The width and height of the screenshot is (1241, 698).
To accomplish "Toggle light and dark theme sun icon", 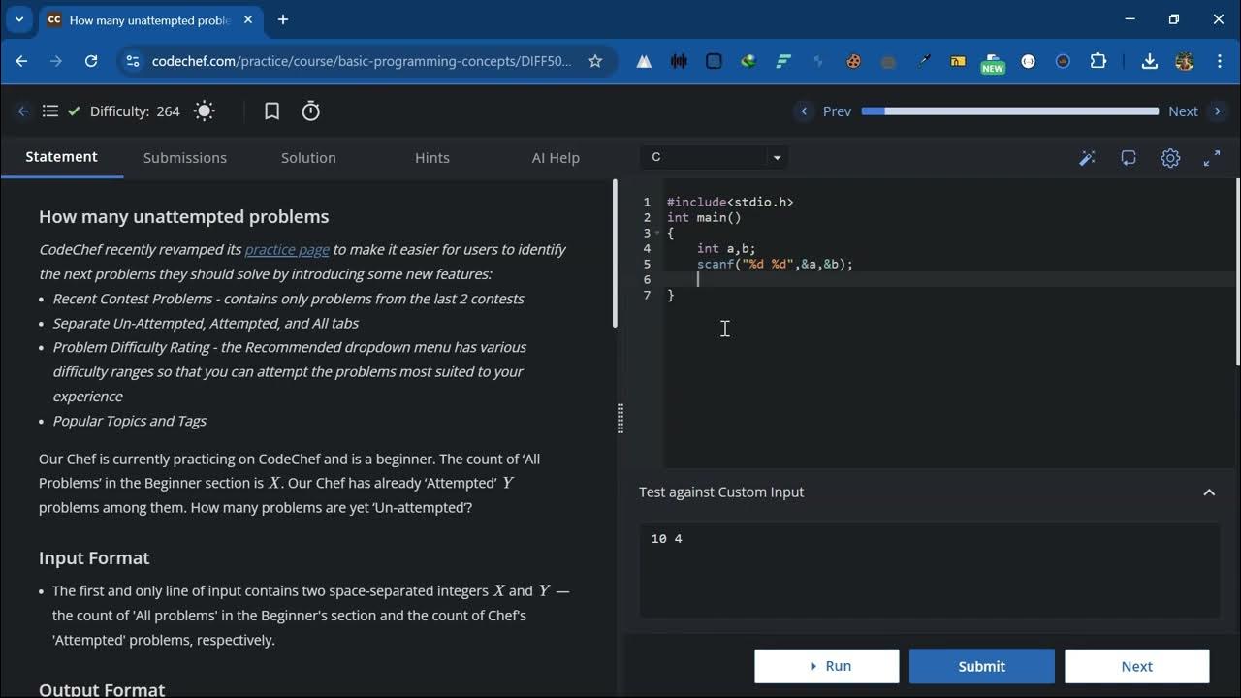I will click(204, 111).
